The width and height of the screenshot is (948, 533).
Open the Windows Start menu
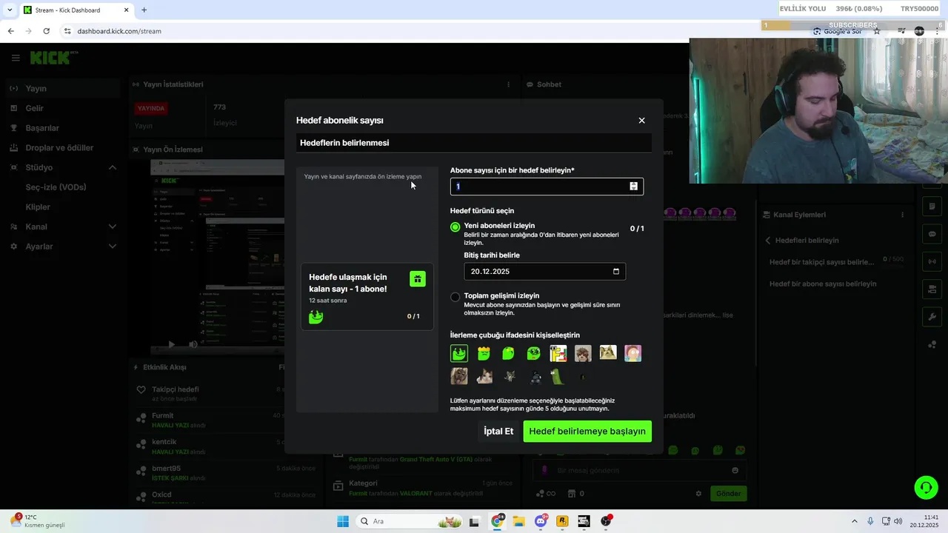pos(342,521)
